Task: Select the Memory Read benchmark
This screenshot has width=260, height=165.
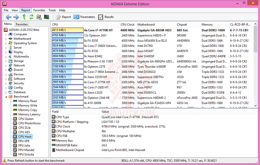Action: (x=27, y=101)
